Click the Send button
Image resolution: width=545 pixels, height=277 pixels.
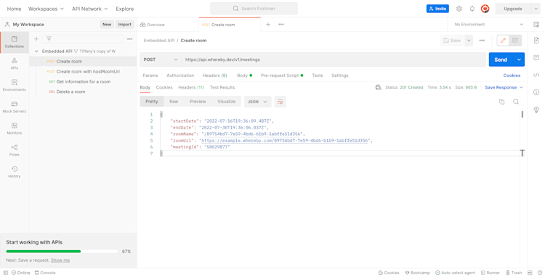pos(501,60)
